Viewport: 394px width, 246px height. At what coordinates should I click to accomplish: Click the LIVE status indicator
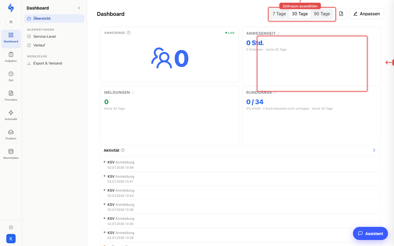(230, 33)
